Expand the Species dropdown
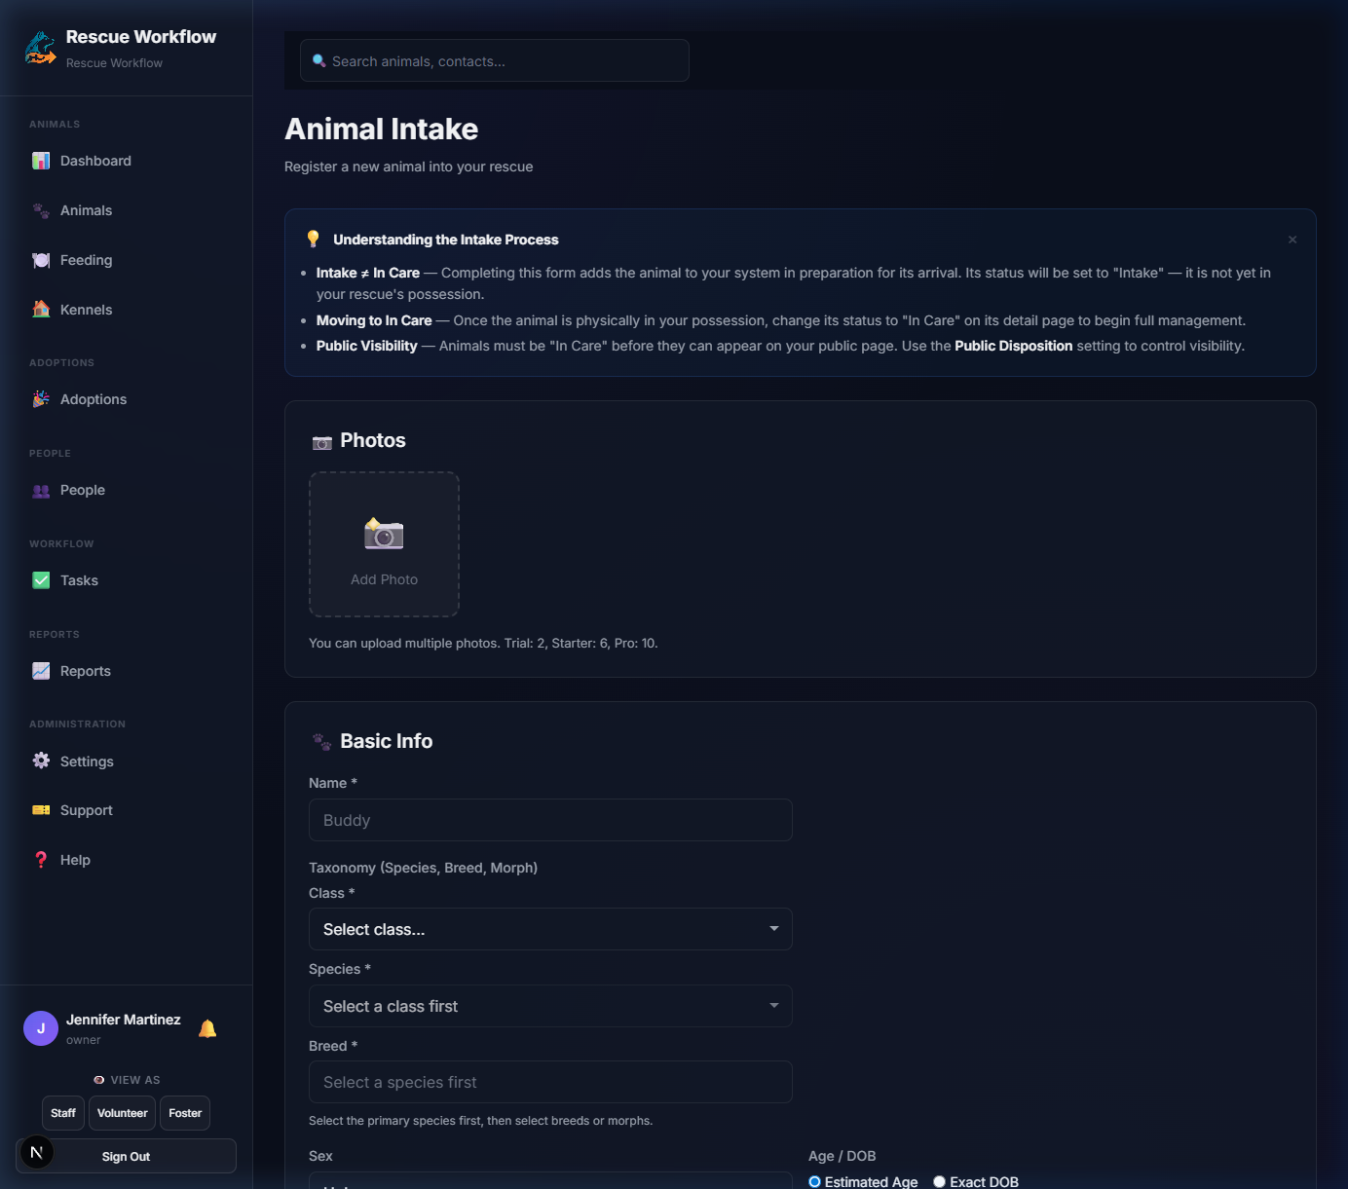This screenshot has height=1189, width=1348. click(x=550, y=1006)
